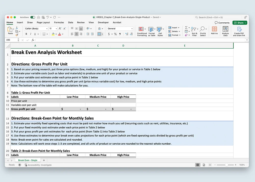Open Cell Styles gallery

(x=160, y=31)
